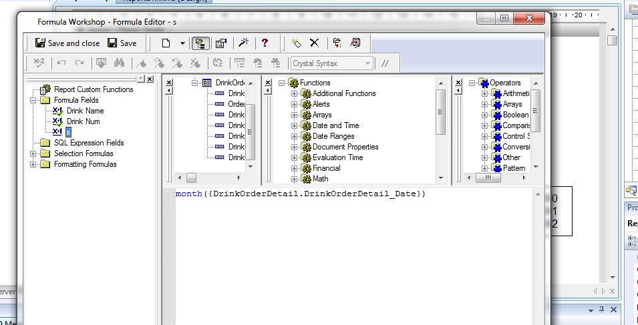Close the workshop tree panel
This screenshot has height=325, width=638.
point(150,79)
